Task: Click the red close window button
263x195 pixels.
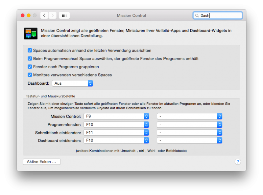Action: [x=23, y=15]
